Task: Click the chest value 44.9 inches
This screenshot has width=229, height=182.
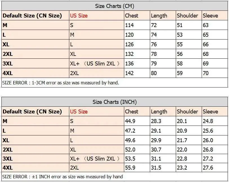Action: [130, 121]
